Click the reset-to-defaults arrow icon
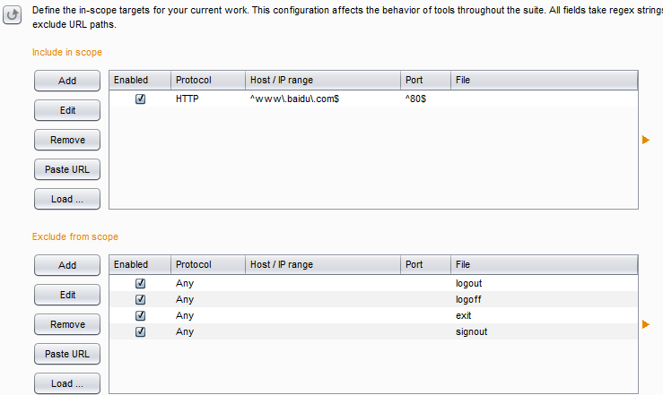The height and width of the screenshot is (395, 663). click(13, 15)
